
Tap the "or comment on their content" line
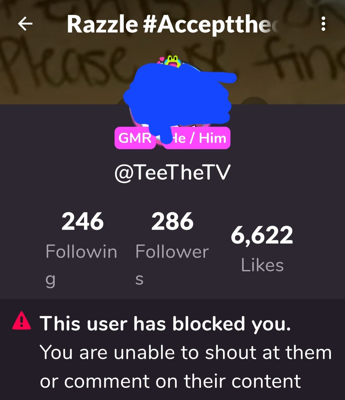pos(170,381)
